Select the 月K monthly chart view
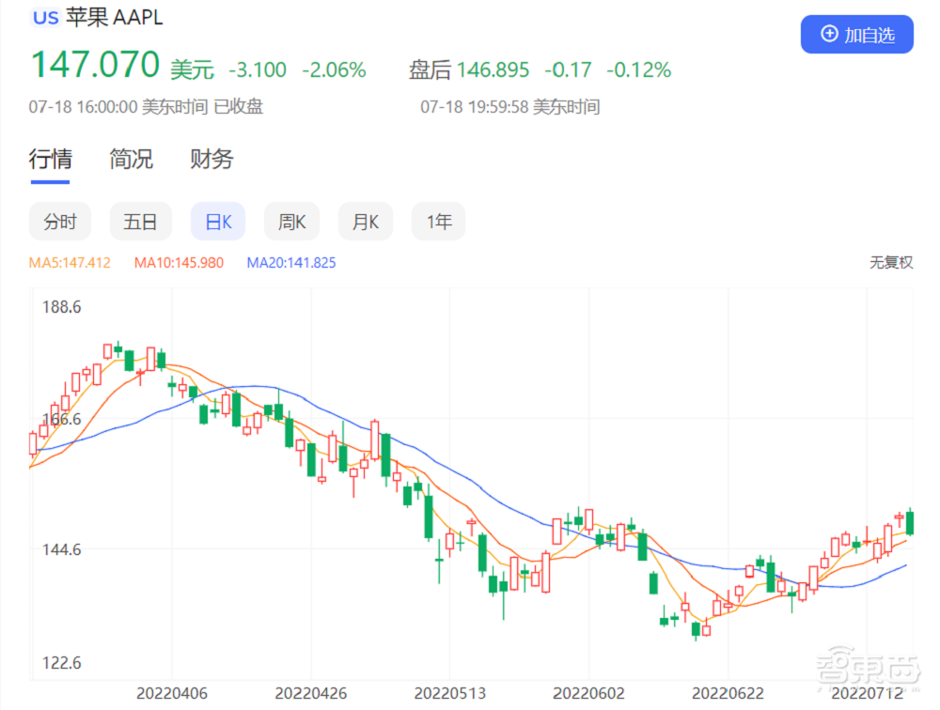Viewport: 940px width, 710px height. [365, 221]
